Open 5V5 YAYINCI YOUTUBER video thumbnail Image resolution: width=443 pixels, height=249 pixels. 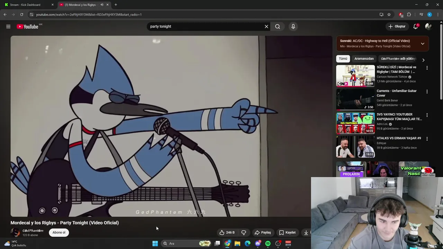click(355, 123)
